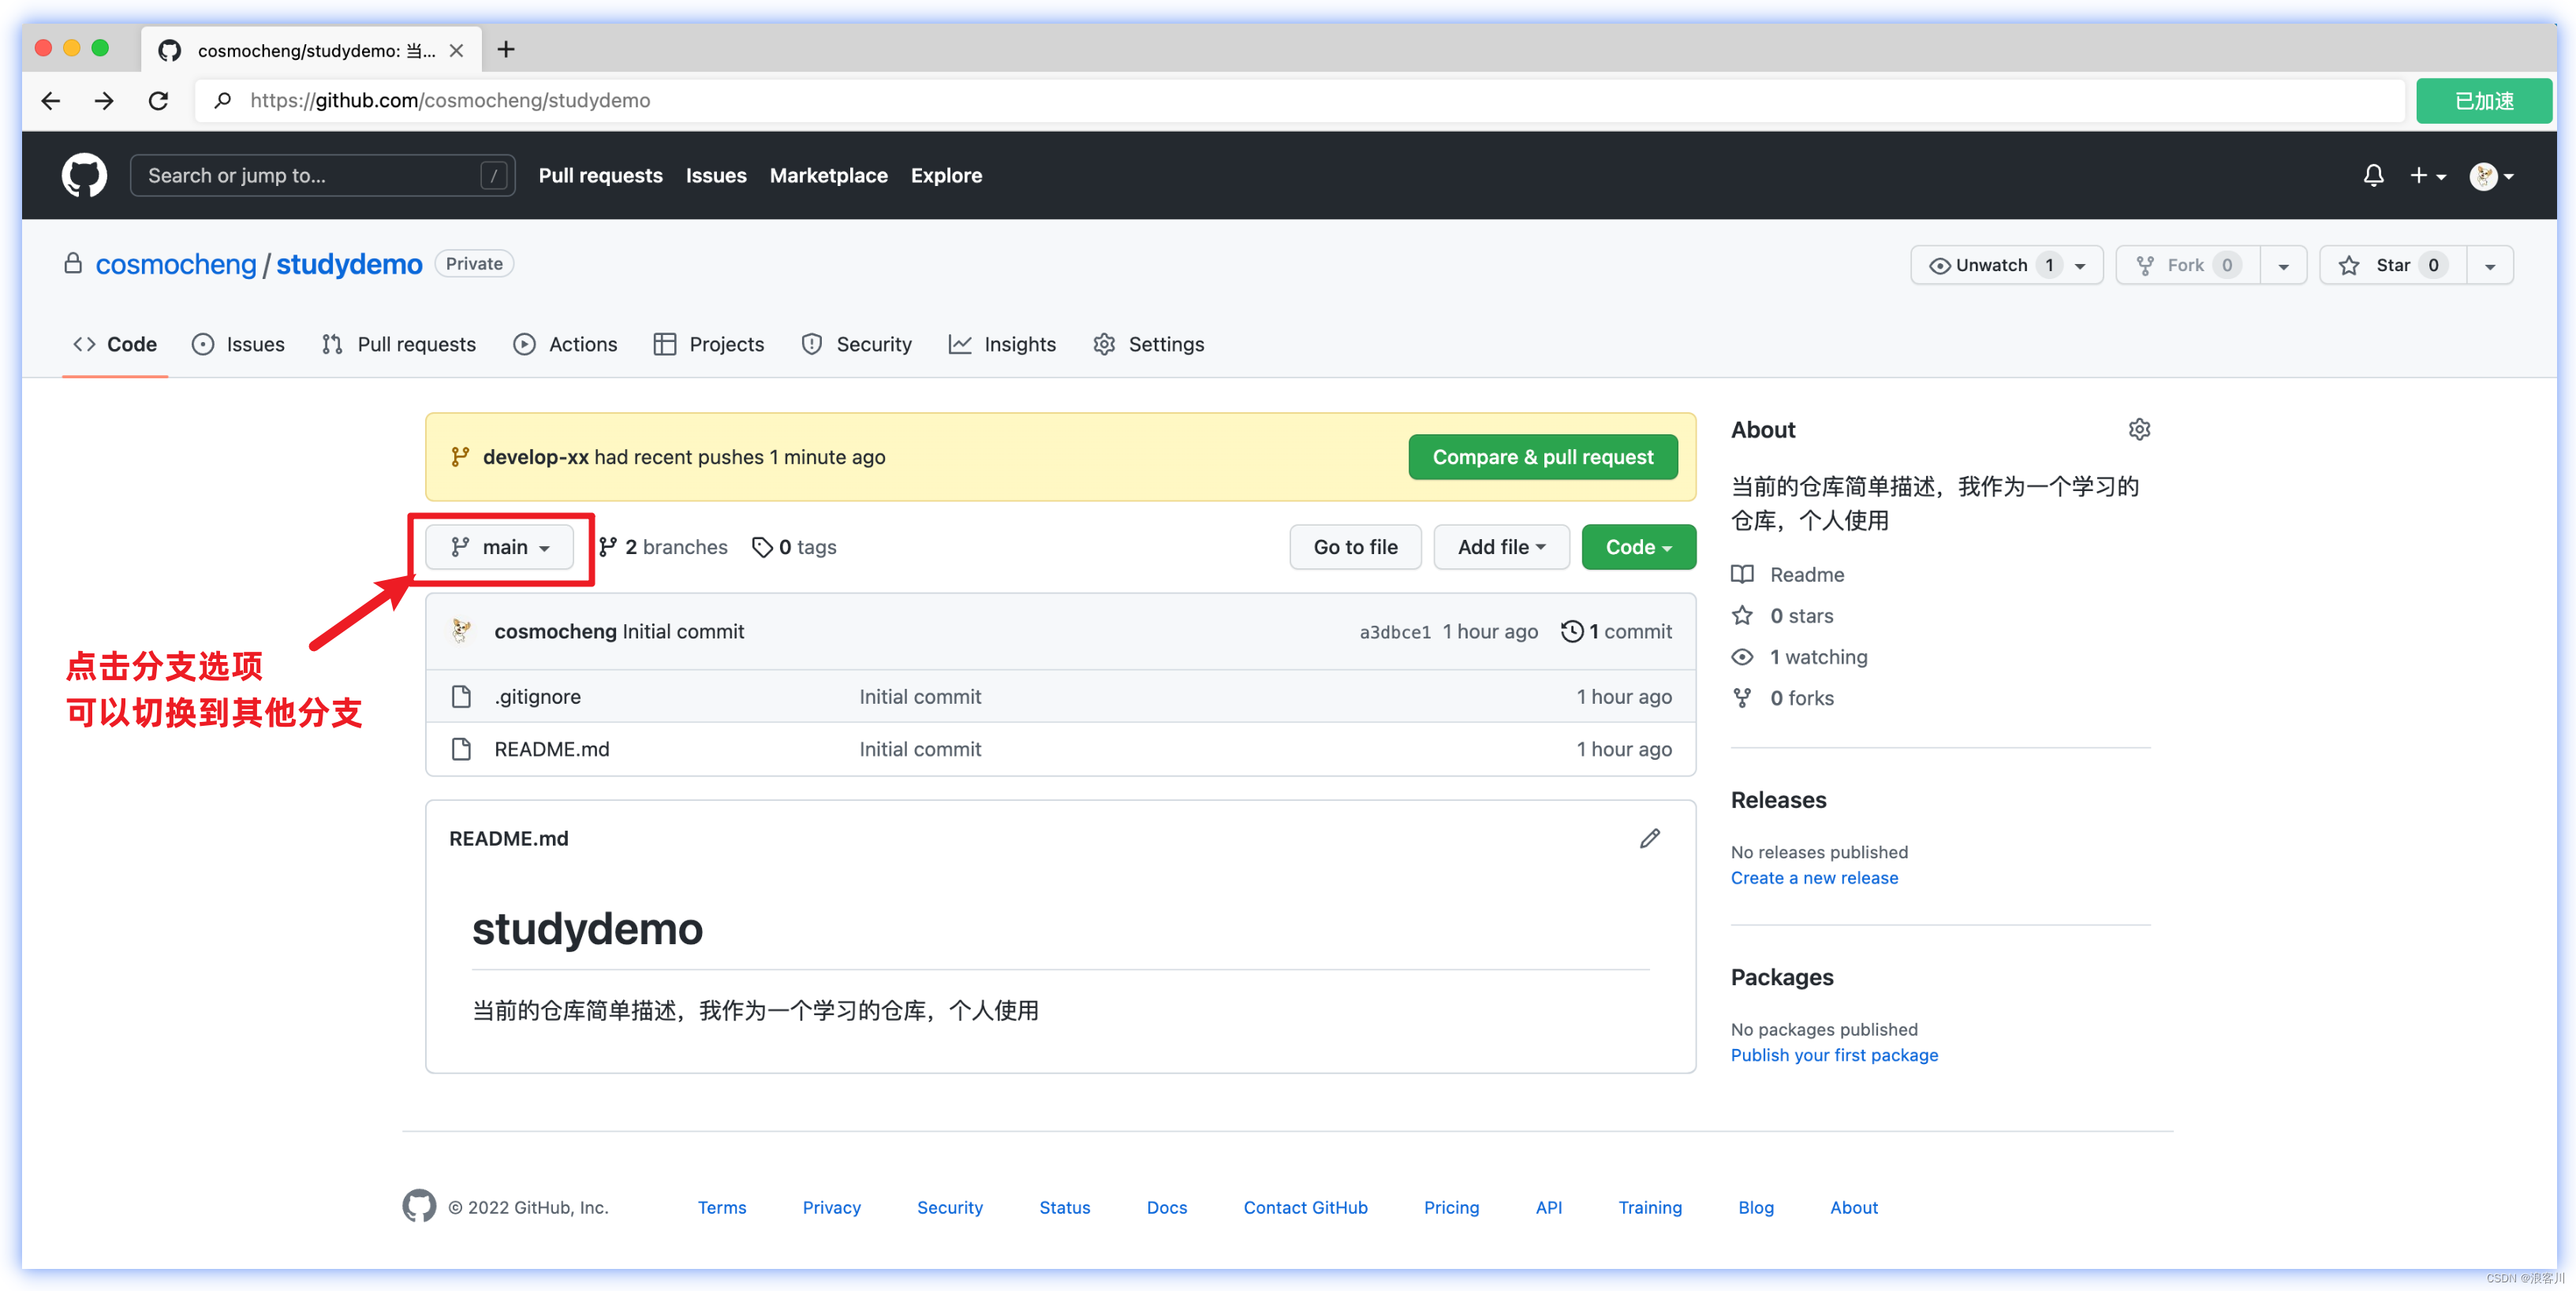Edit README with the pencil icon
Viewport: 2576px width, 1291px height.
1649,839
